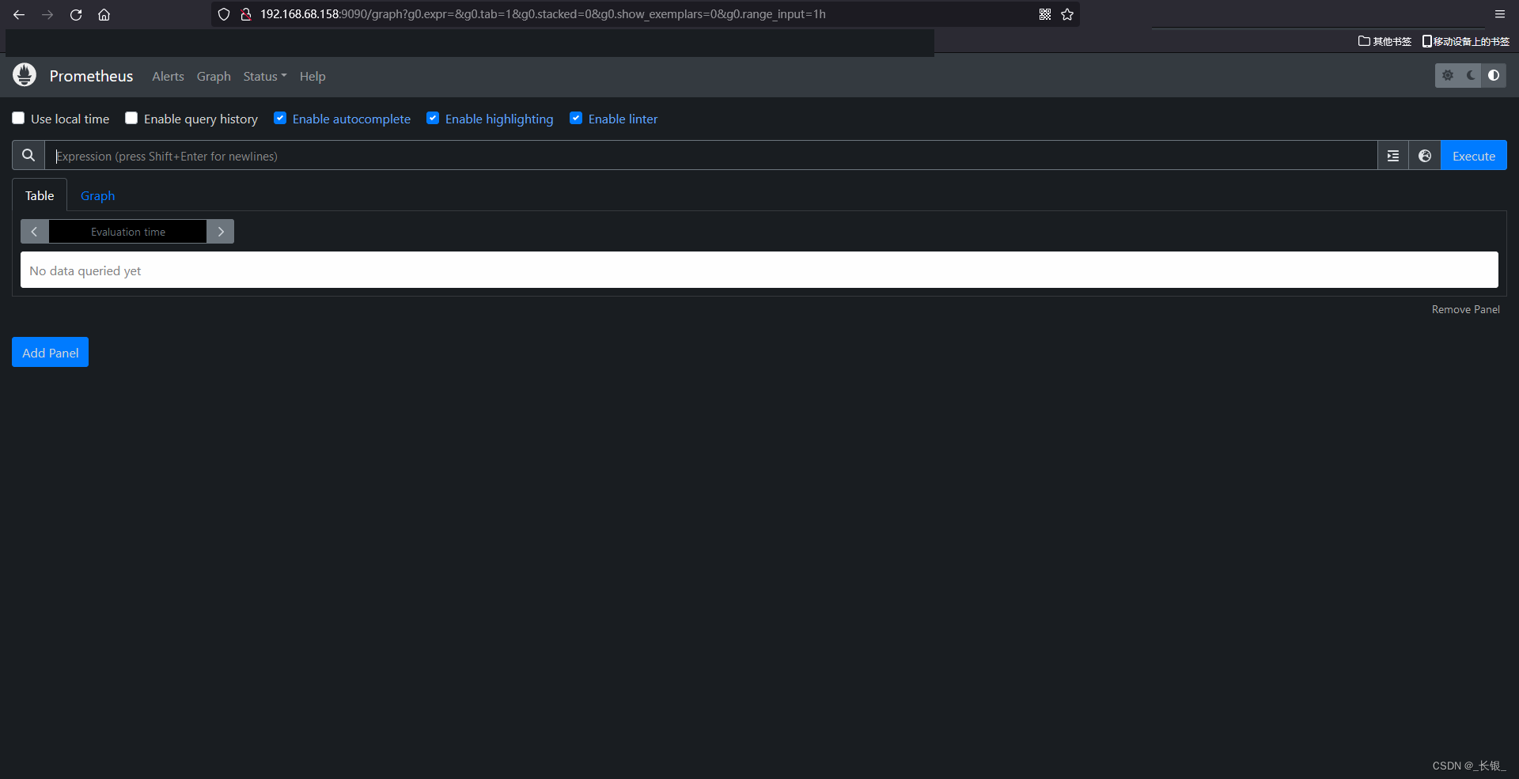
Task: Click the Prometheus brand title
Action: click(91, 76)
